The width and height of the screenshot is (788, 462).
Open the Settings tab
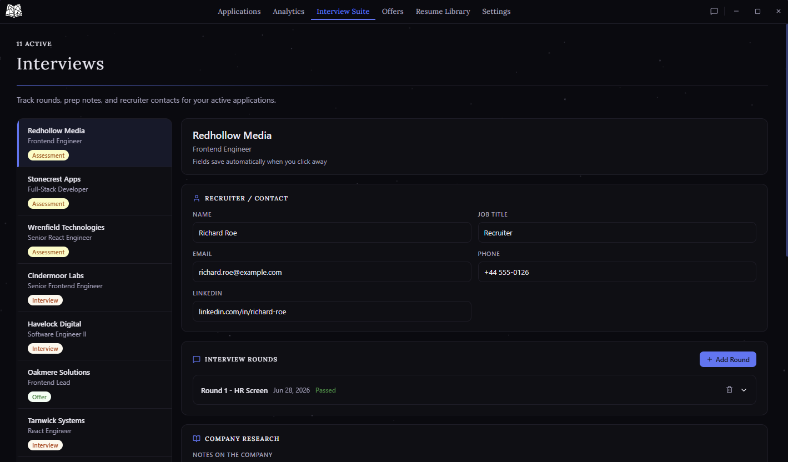click(496, 11)
